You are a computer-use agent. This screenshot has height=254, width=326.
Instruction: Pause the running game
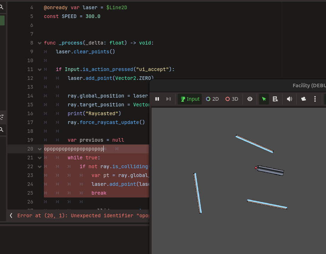(157, 99)
